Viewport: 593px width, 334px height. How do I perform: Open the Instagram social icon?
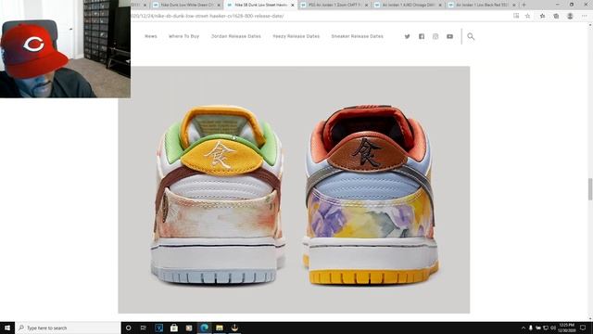(435, 36)
